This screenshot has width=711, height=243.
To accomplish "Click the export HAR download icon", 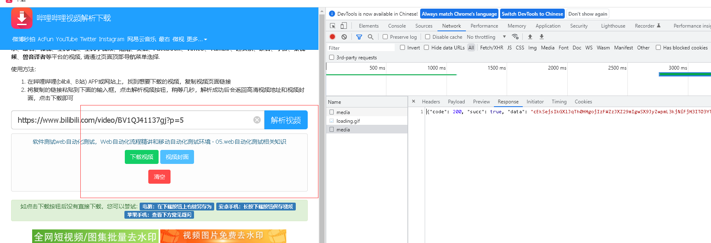I will coord(542,37).
